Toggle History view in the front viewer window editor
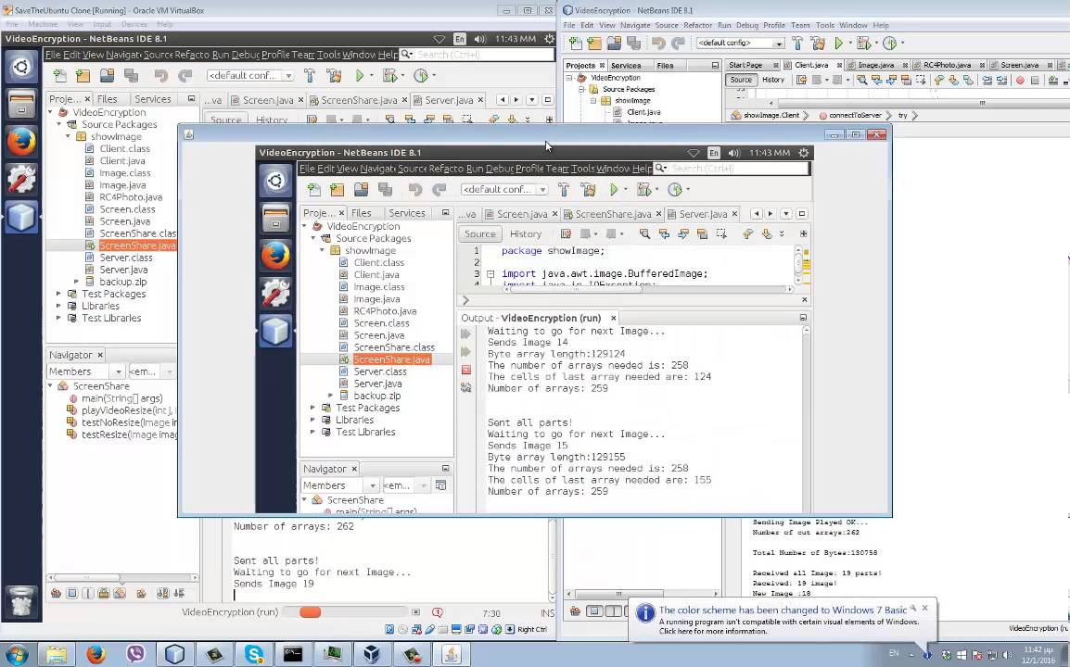The image size is (1070, 667). click(526, 234)
